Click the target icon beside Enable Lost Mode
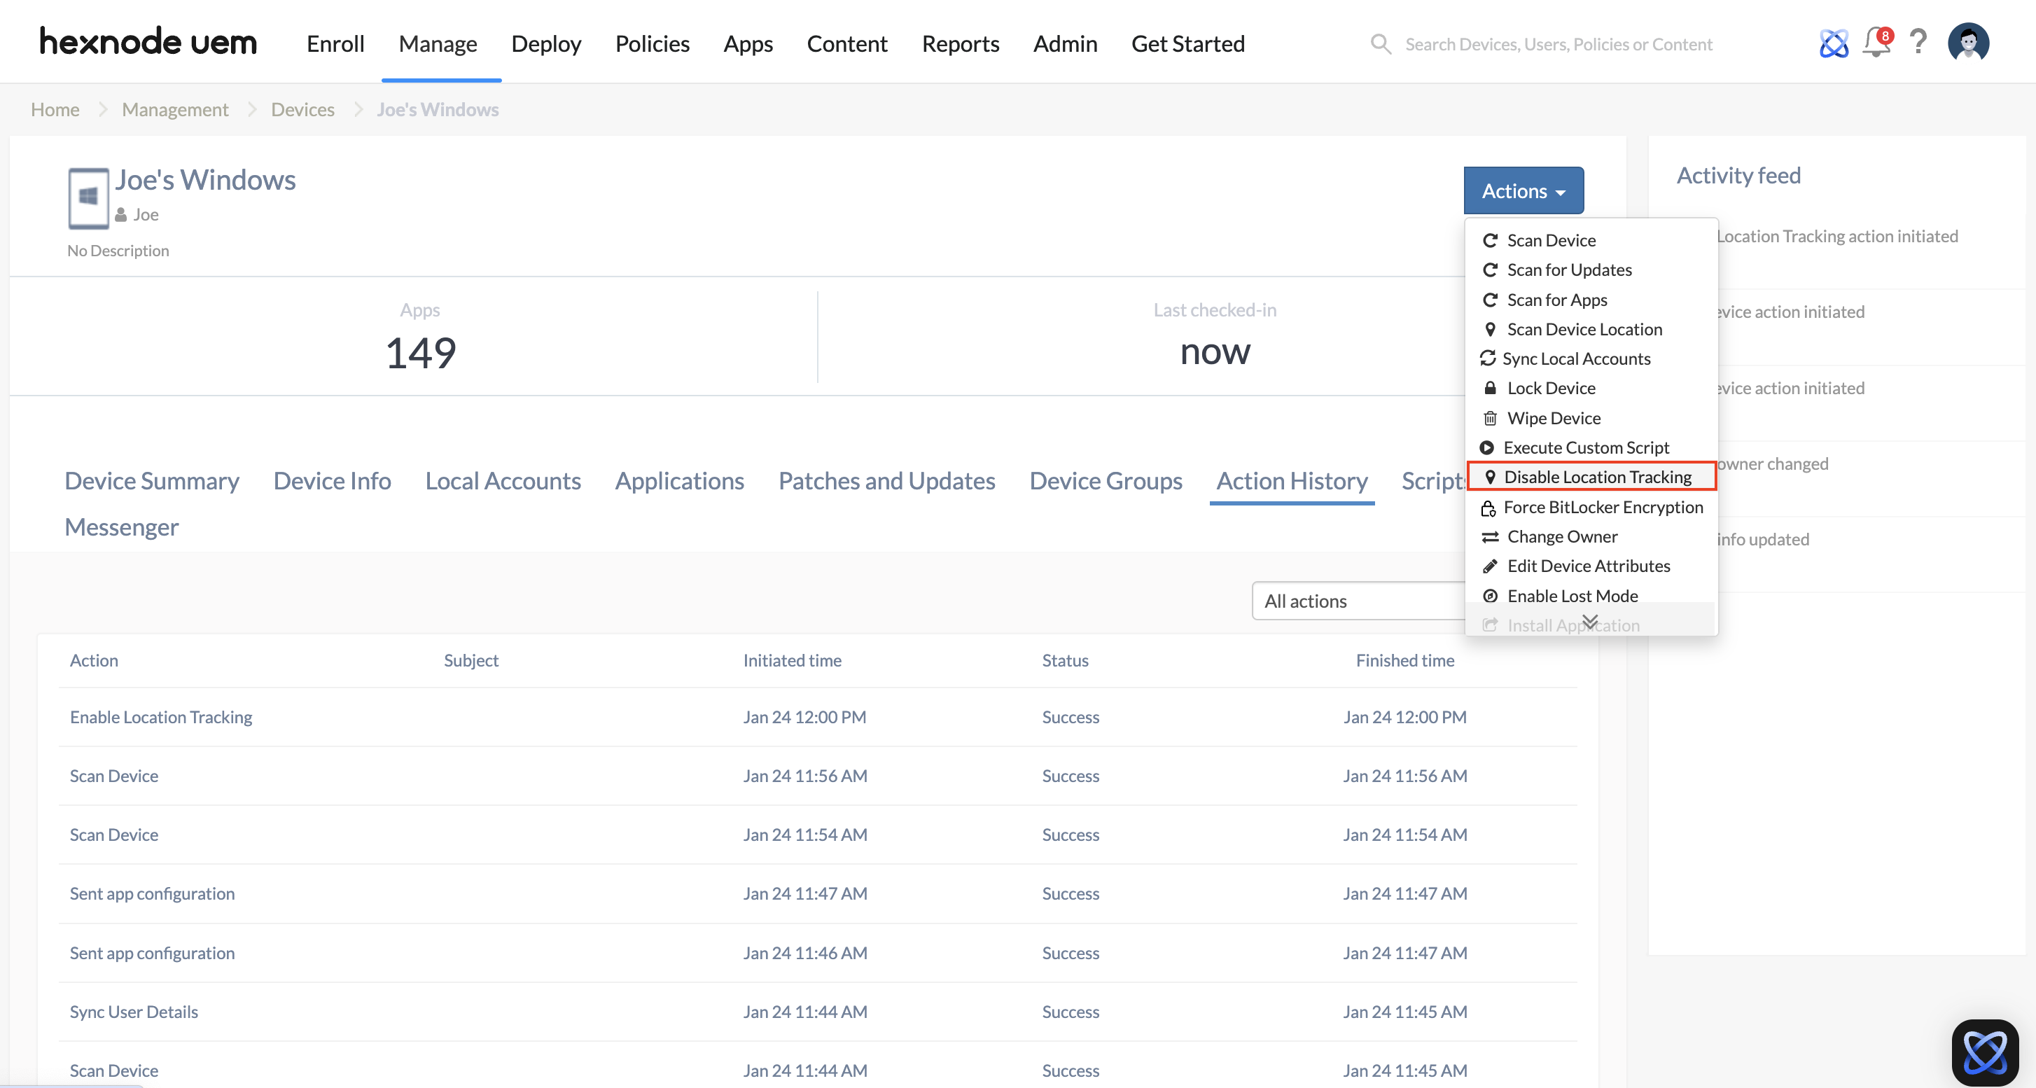 1490,596
